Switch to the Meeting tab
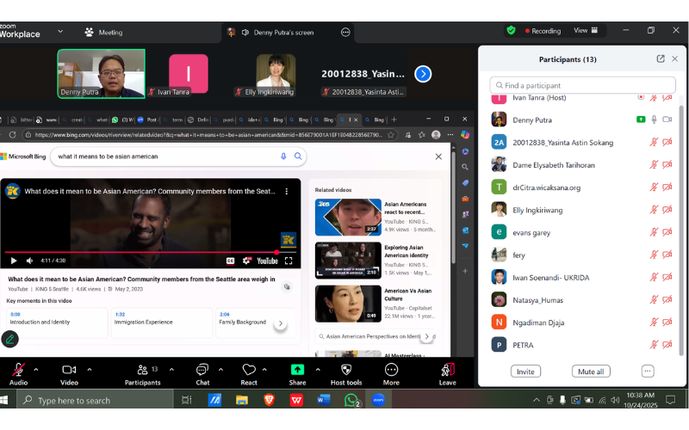Viewport: 689px width, 430px height. click(x=103, y=32)
